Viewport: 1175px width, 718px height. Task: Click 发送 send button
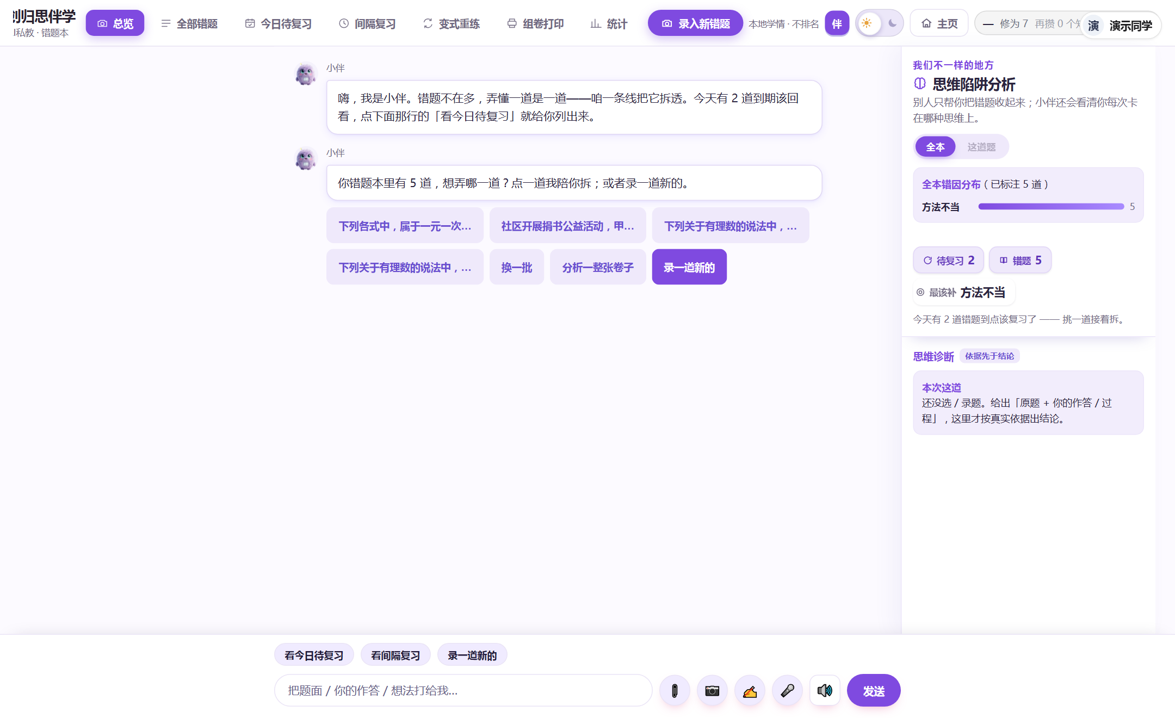pyautogui.click(x=874, y=691)
